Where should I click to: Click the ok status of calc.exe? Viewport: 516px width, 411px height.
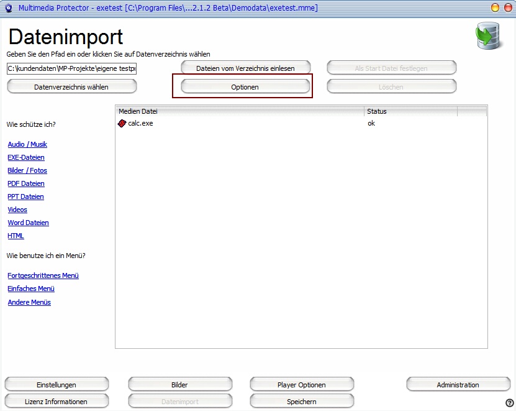[x=371, y=123]
